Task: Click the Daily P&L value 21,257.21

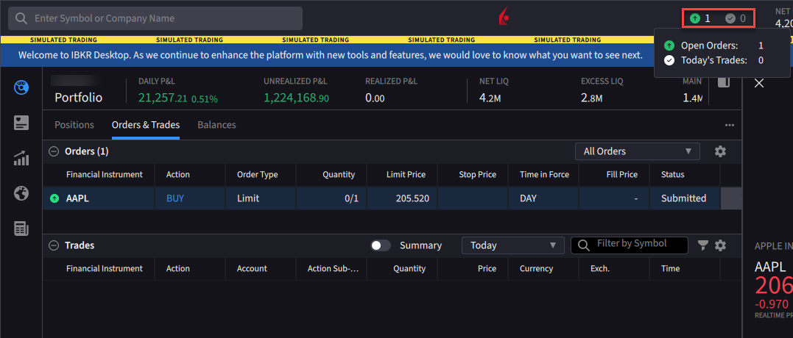Action: [x=162, y=98]
